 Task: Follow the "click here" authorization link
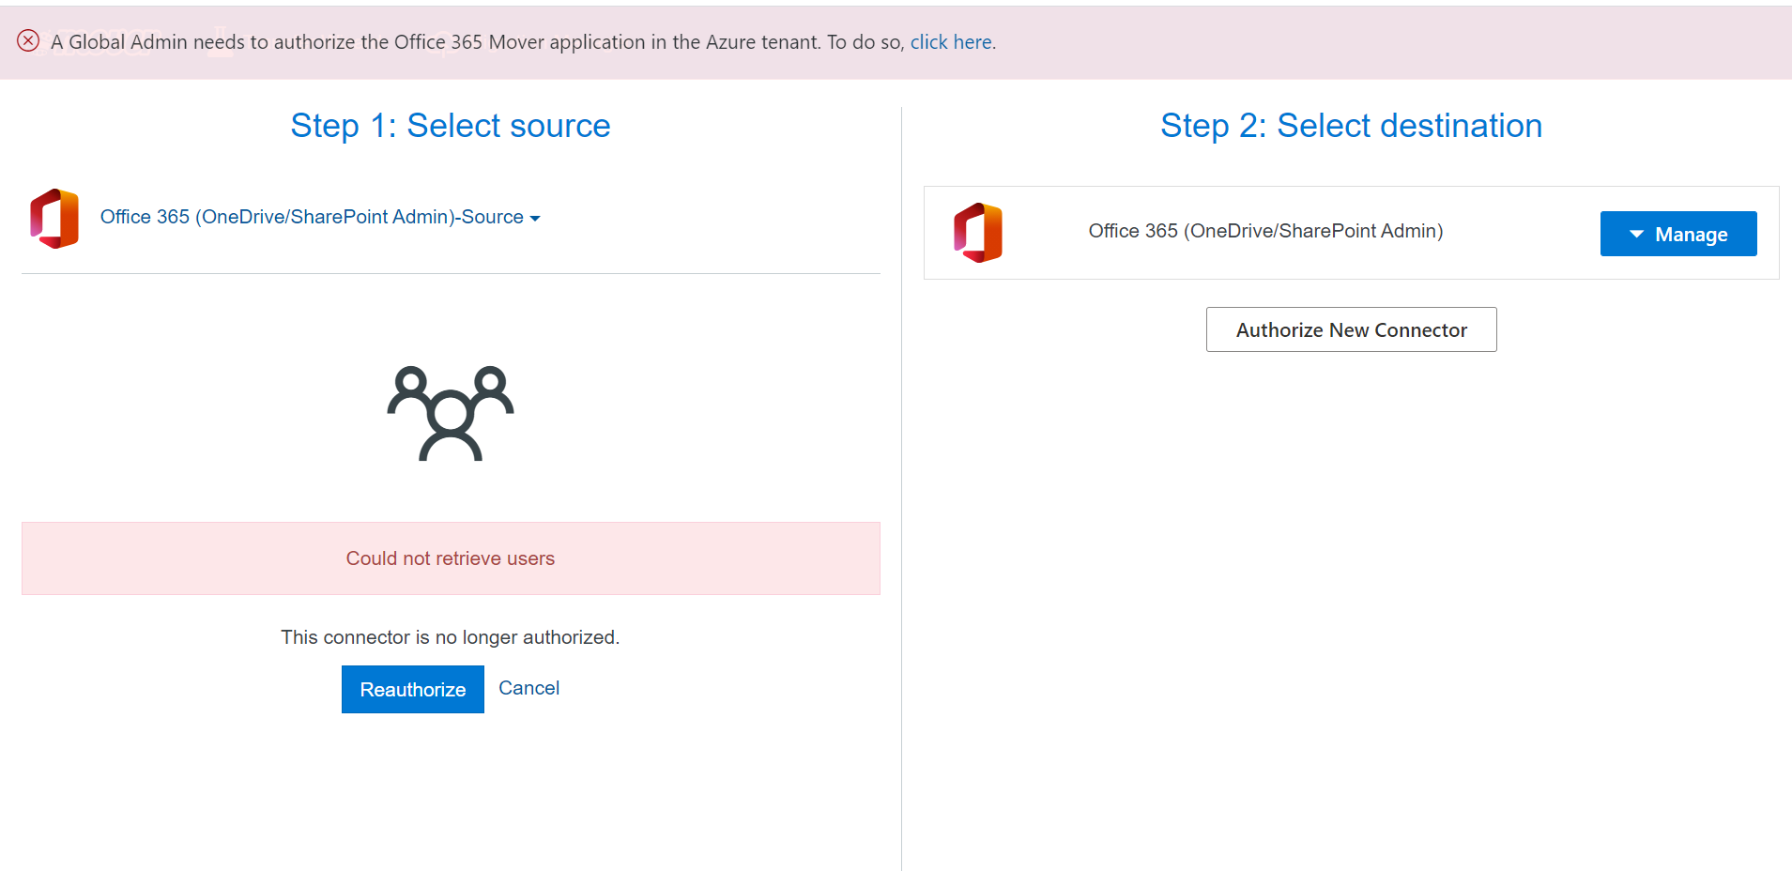coord(950,42)
